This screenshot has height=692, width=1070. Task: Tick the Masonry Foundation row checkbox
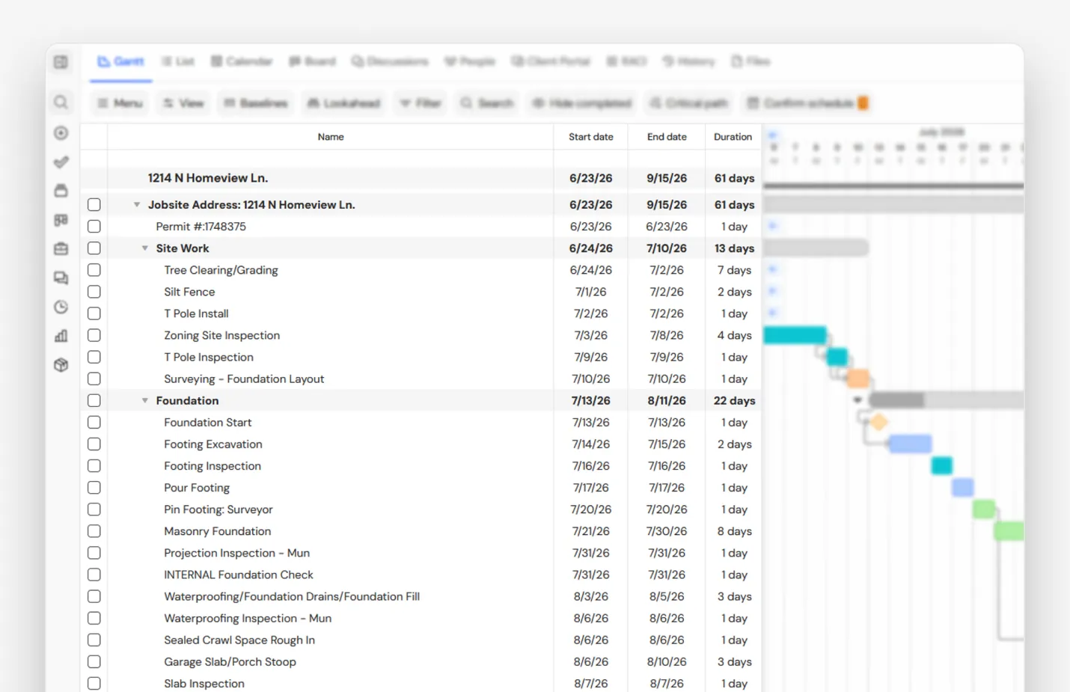(94, 531)
